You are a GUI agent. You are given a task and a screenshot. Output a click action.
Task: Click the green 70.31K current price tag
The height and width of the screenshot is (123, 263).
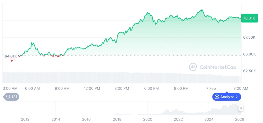[x=248, y=18]
